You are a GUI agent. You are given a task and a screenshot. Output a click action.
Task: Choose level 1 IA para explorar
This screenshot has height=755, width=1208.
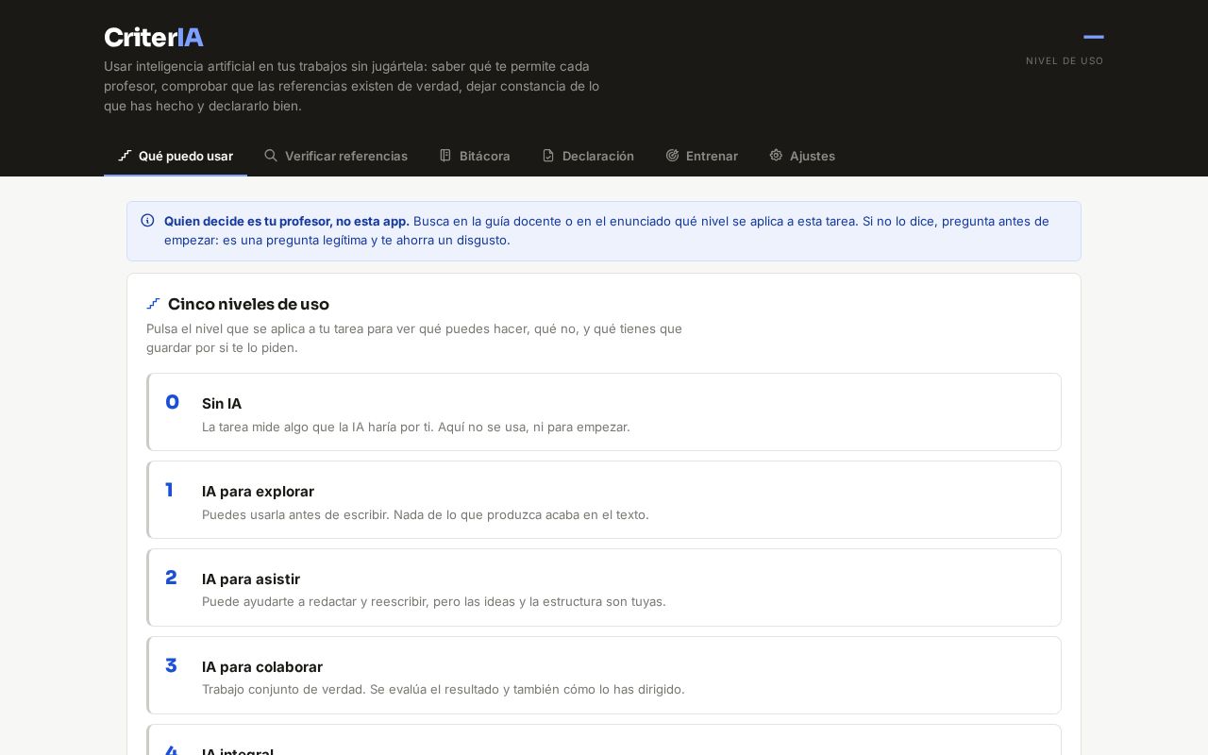pyautogui.click(x=604, y=500)
